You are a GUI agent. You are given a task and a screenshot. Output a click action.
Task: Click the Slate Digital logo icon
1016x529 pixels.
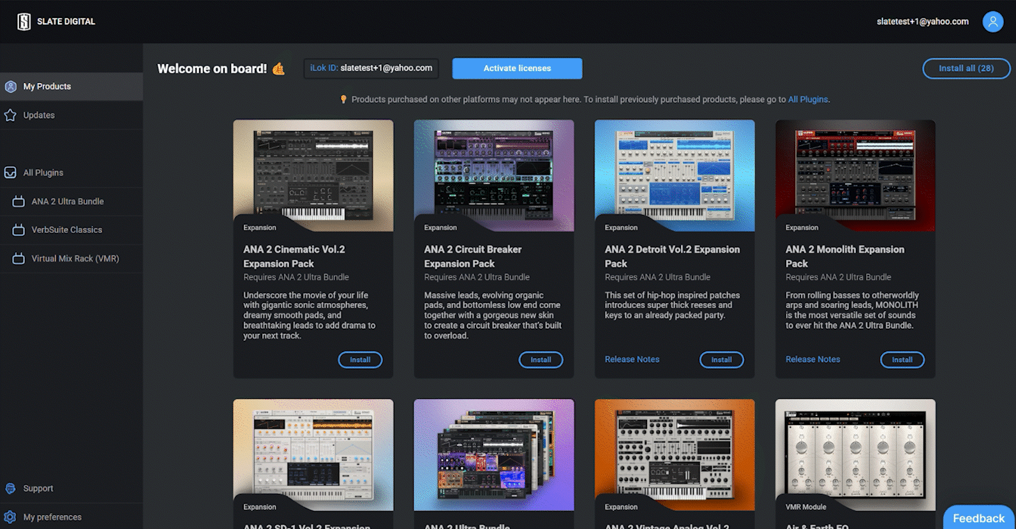(24, 22)
